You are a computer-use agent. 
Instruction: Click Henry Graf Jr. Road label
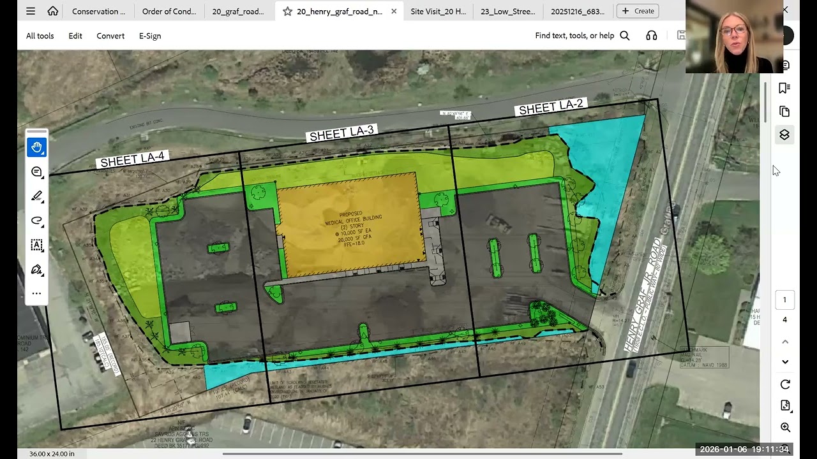[643, 295]
